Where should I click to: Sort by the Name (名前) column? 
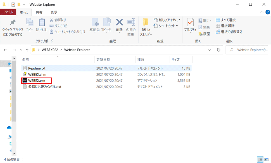58,60
